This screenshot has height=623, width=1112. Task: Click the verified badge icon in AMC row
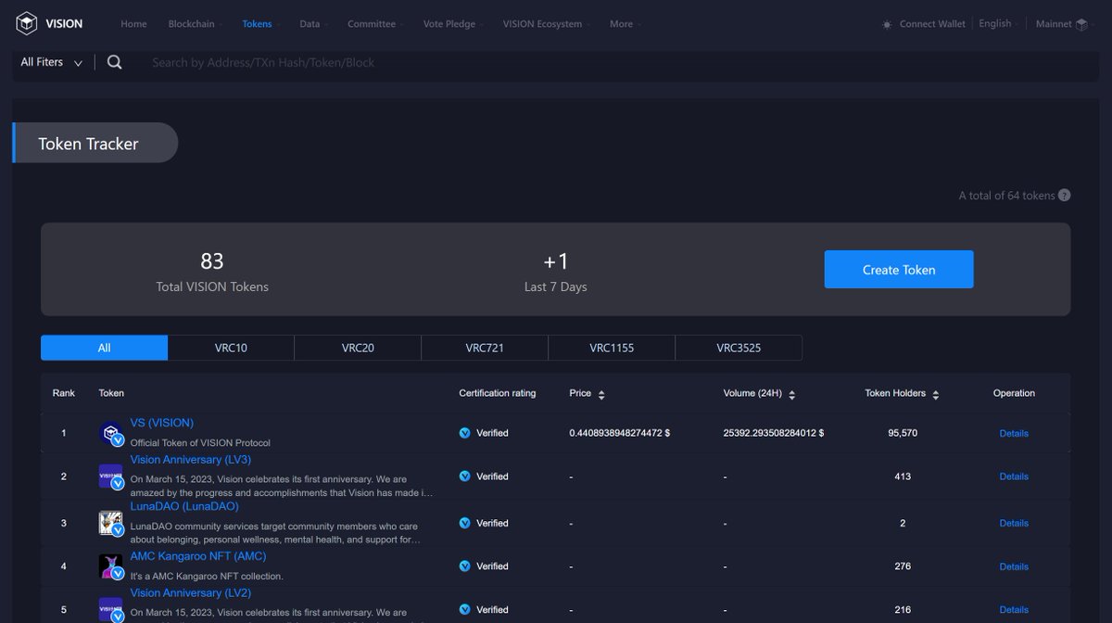click(465, 566)
